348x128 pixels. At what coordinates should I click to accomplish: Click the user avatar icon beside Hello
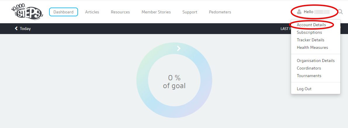point(299,12)
